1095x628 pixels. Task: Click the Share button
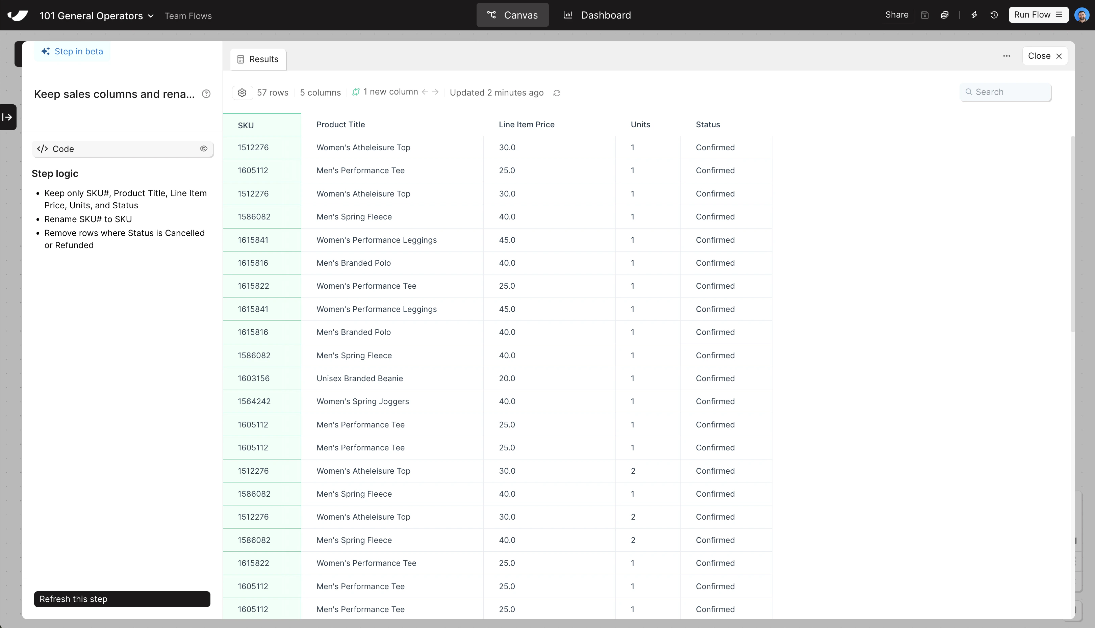897,15
